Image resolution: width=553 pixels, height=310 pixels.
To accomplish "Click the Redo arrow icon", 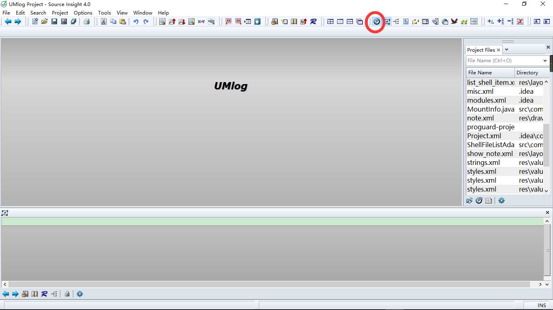I will click(x=146, y=21).
